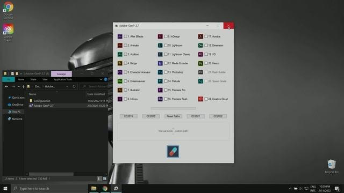Open the View ribbon tab
344x193 pixels.
(x=45, y=79)
